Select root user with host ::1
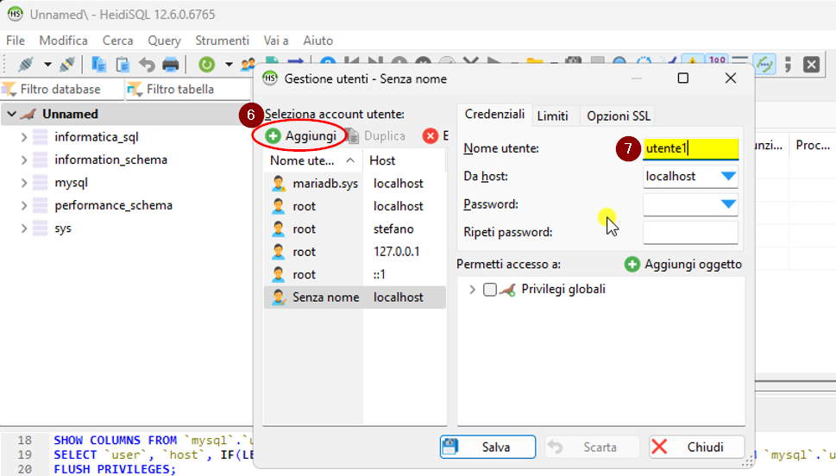This screenshot has width=836, height=476. pyautogui.click(x=355, y=274)
